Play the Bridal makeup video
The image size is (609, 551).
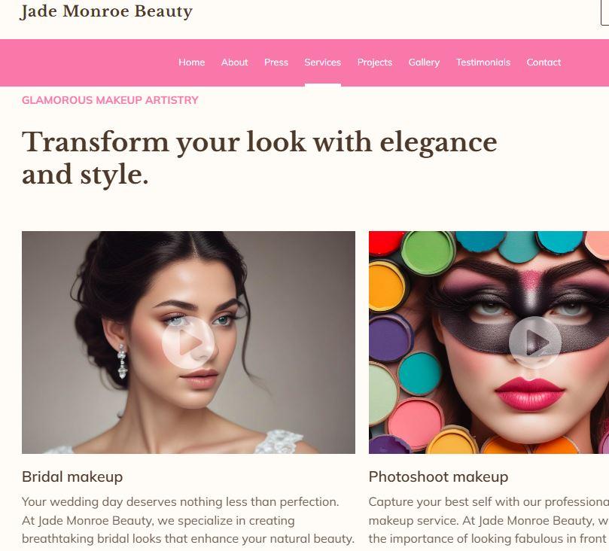click(x=188, y=342)
